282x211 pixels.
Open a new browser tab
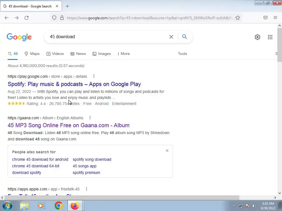[x=67, y=6]
